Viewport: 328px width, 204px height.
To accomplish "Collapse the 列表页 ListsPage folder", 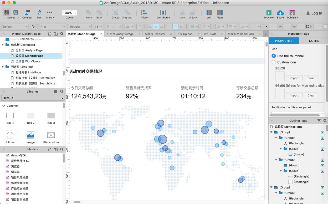I will point(3,67).
